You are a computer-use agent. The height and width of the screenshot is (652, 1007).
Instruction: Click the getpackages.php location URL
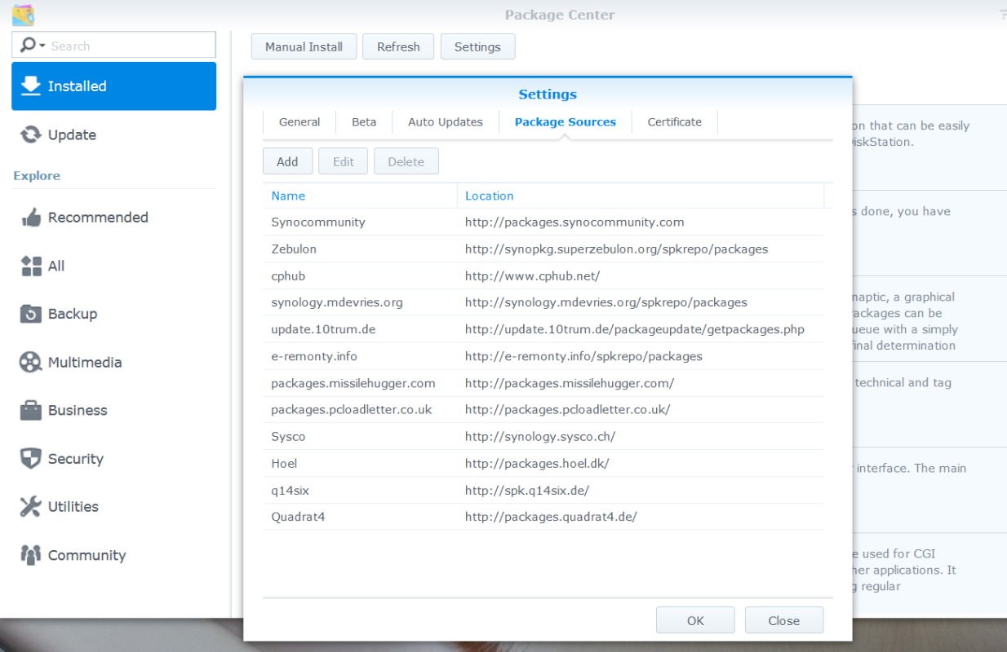coord(635,329)
